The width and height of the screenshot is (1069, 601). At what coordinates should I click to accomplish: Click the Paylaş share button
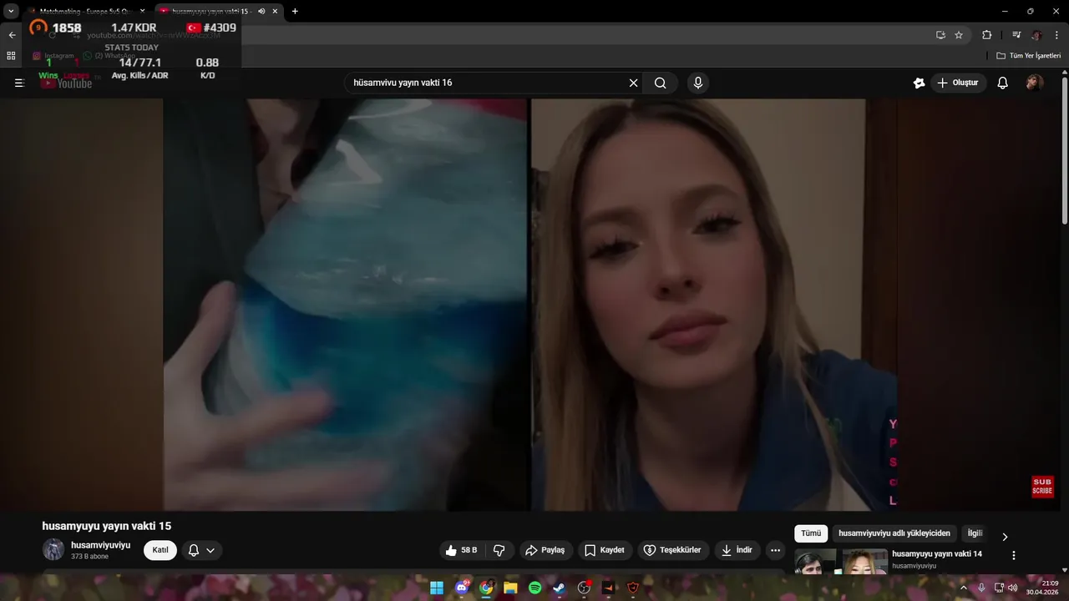pyautogui.click(x=545, y=550)
